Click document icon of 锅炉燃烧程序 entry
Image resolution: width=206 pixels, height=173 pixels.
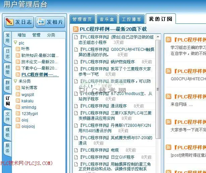pos(76,62)
